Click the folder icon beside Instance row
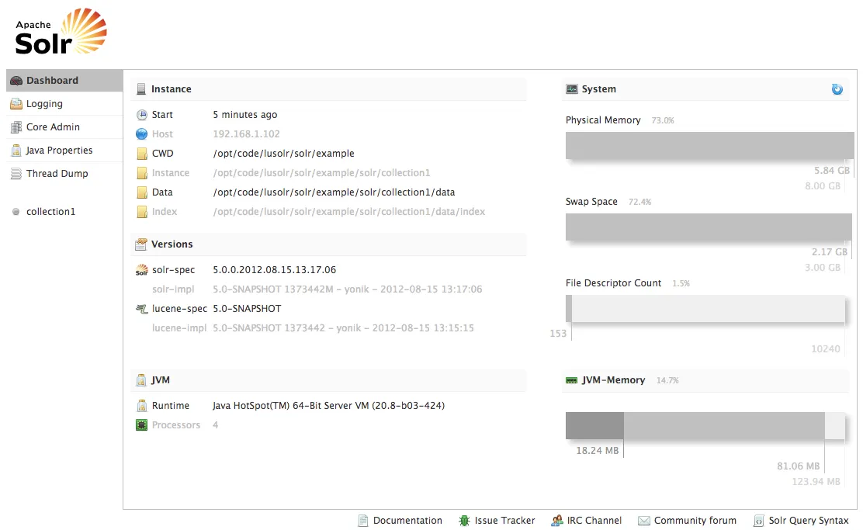The width and height of the screenshot is (863, 530). click(x=141, y=173)
